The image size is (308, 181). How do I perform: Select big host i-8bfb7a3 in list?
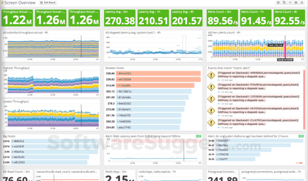pyautogui.click(x=19, y=141)
